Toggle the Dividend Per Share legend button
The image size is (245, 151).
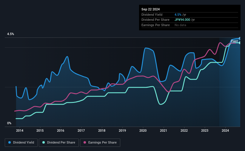(59, 143)
